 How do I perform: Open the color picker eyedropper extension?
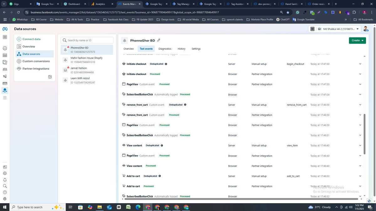[305, 12]
